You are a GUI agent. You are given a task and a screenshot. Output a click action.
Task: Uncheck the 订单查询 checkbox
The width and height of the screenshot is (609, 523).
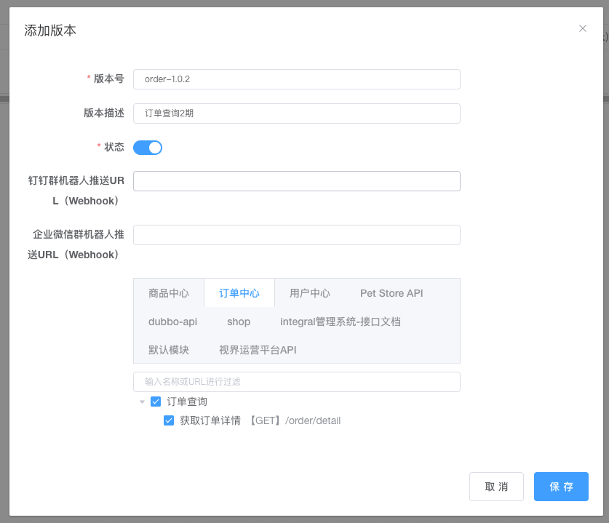pyautogui.click(x=156, y=402)
